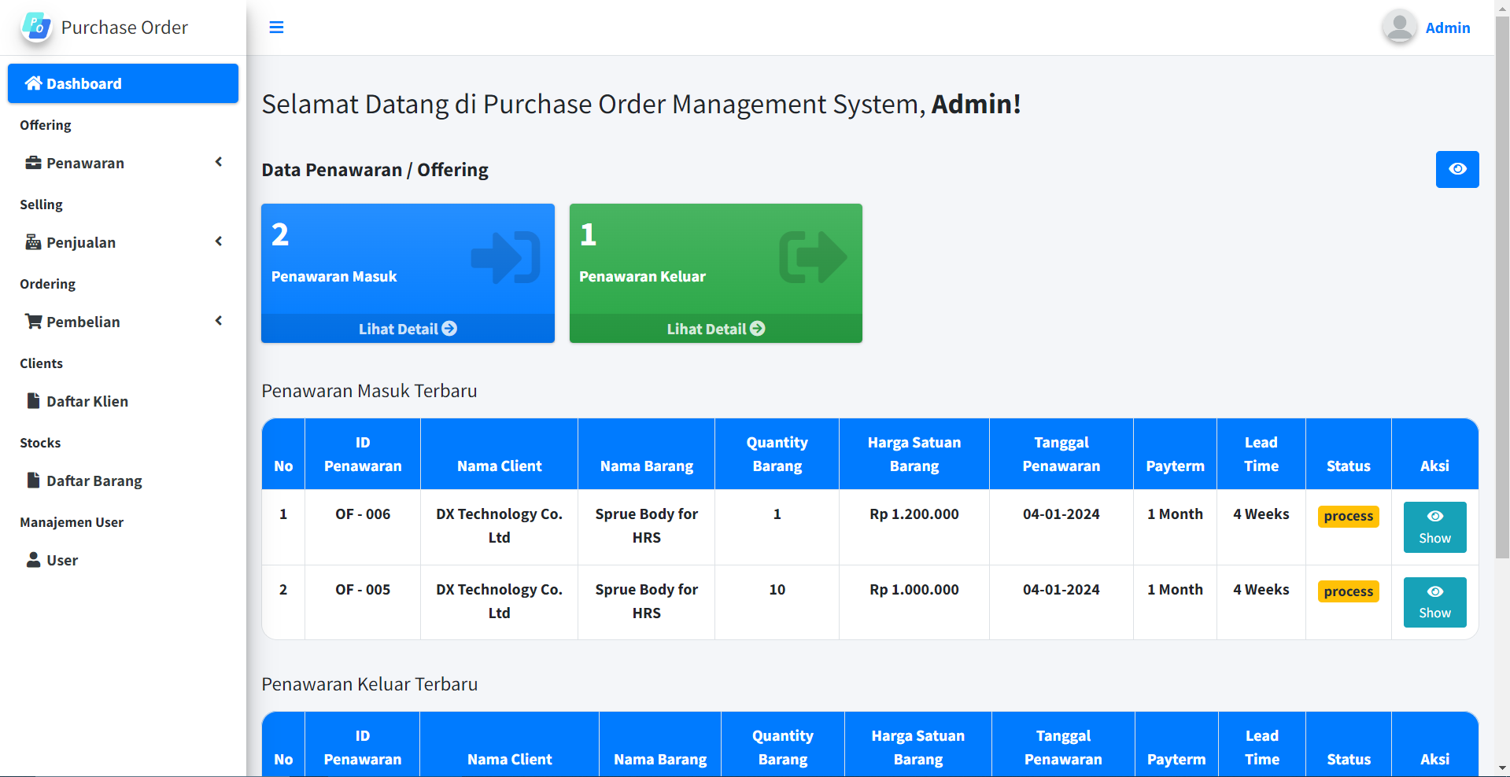Select the Penjualan cash register icon
The image size is (1510, 777).
click(33, 242)
